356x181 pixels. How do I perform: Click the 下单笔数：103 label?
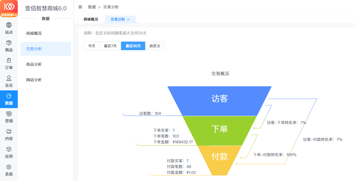tap(166, 136)
